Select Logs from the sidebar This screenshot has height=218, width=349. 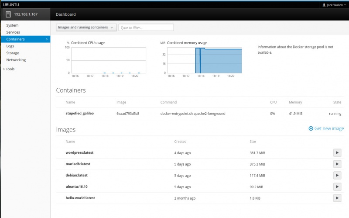coord(10,46)
